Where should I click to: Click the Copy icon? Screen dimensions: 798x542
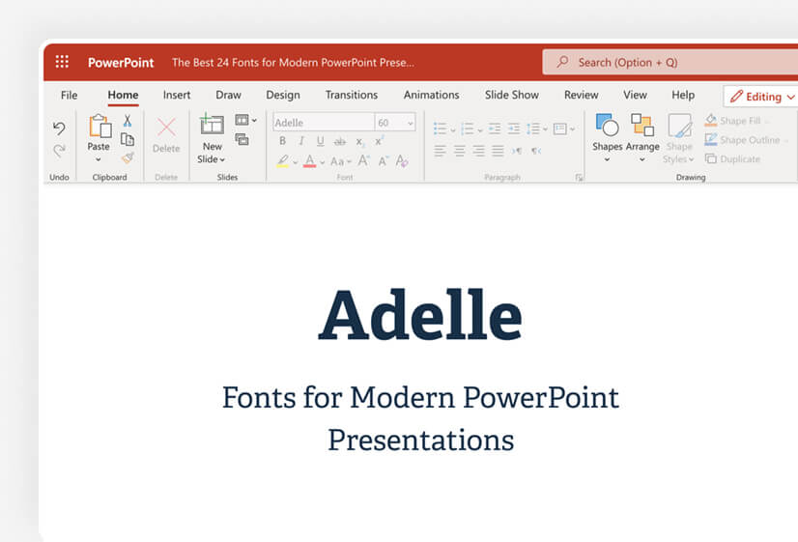pyautogui.click(x=128, y=139)
